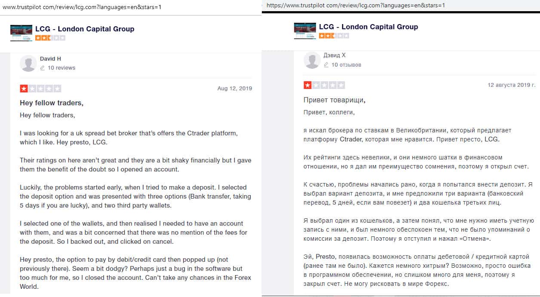Open the bold 'Hey fellow traders,' review title

(x=52, y=103)
